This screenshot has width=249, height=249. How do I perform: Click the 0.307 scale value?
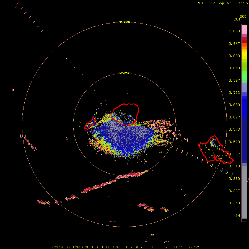tap(234, 191)
